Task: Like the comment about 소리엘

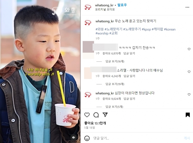Action: coord(189,72)
